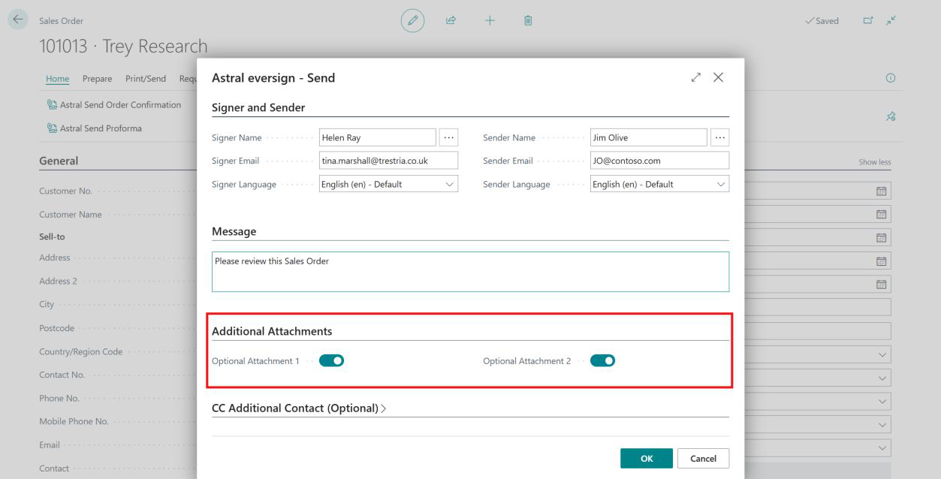Open a new window with the pop-out icon
Image resolution: width=941 pixels, height=479 pixels.
(x=866, y=21)
